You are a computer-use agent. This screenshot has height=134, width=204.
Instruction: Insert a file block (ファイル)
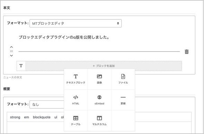(x=123, y=79)
